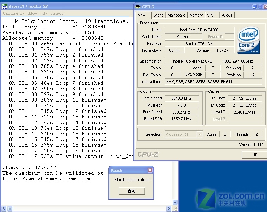Click the Super PI scroll right arrow
Image resolution: width=267 pixels, height=212 pixels.
(x=169, y=208)
